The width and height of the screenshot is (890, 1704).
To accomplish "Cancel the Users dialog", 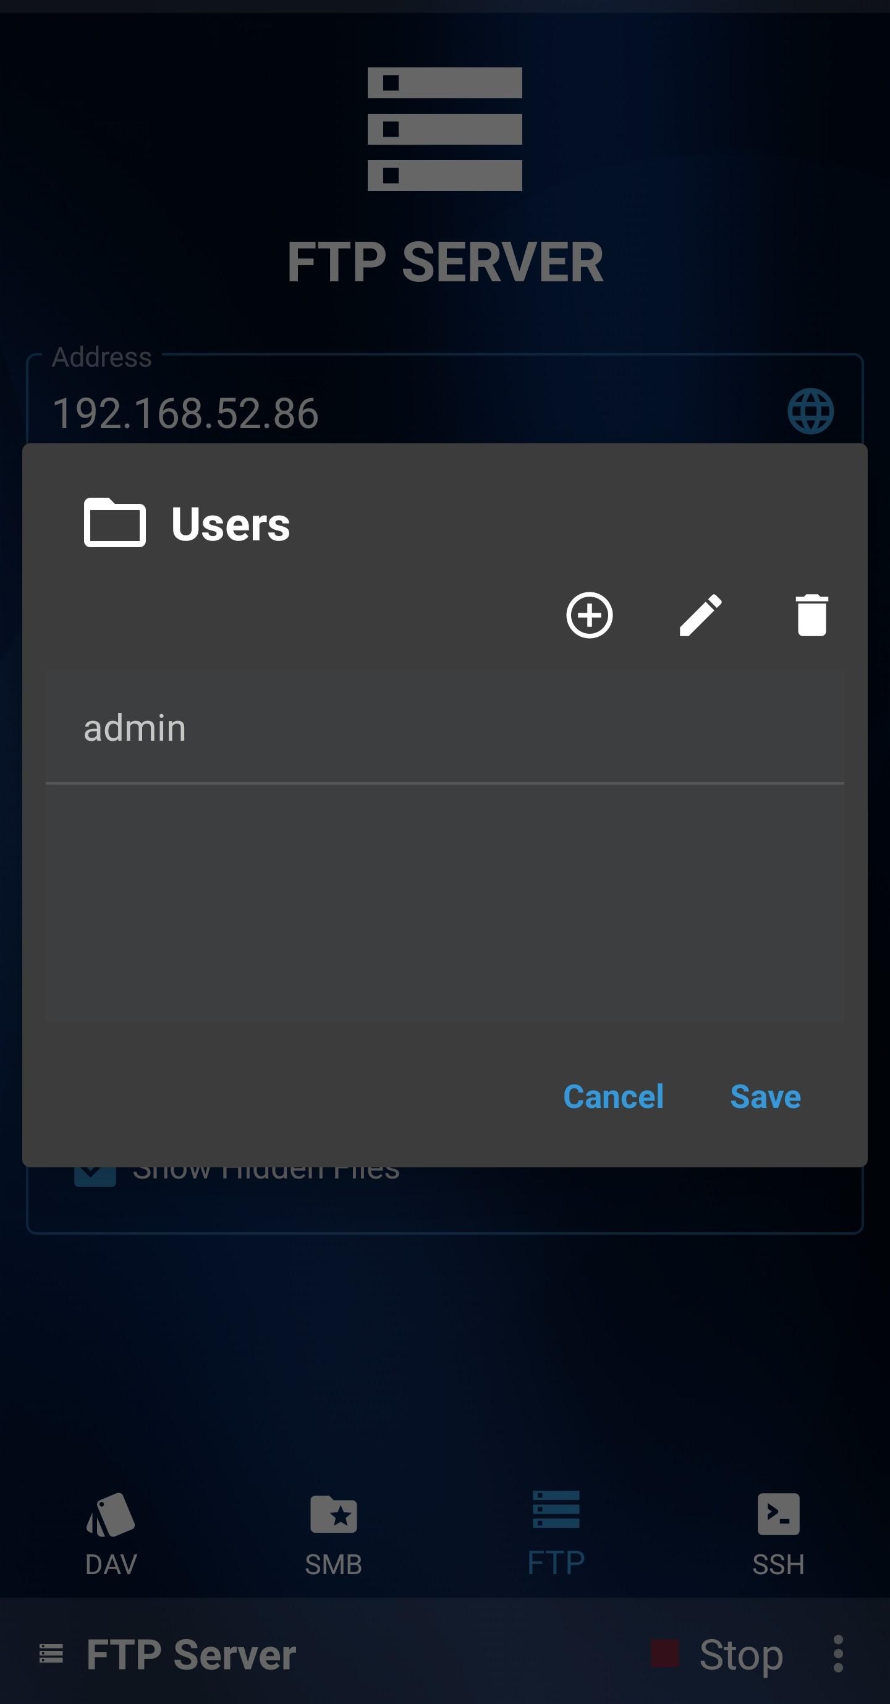I will 613,1097.
